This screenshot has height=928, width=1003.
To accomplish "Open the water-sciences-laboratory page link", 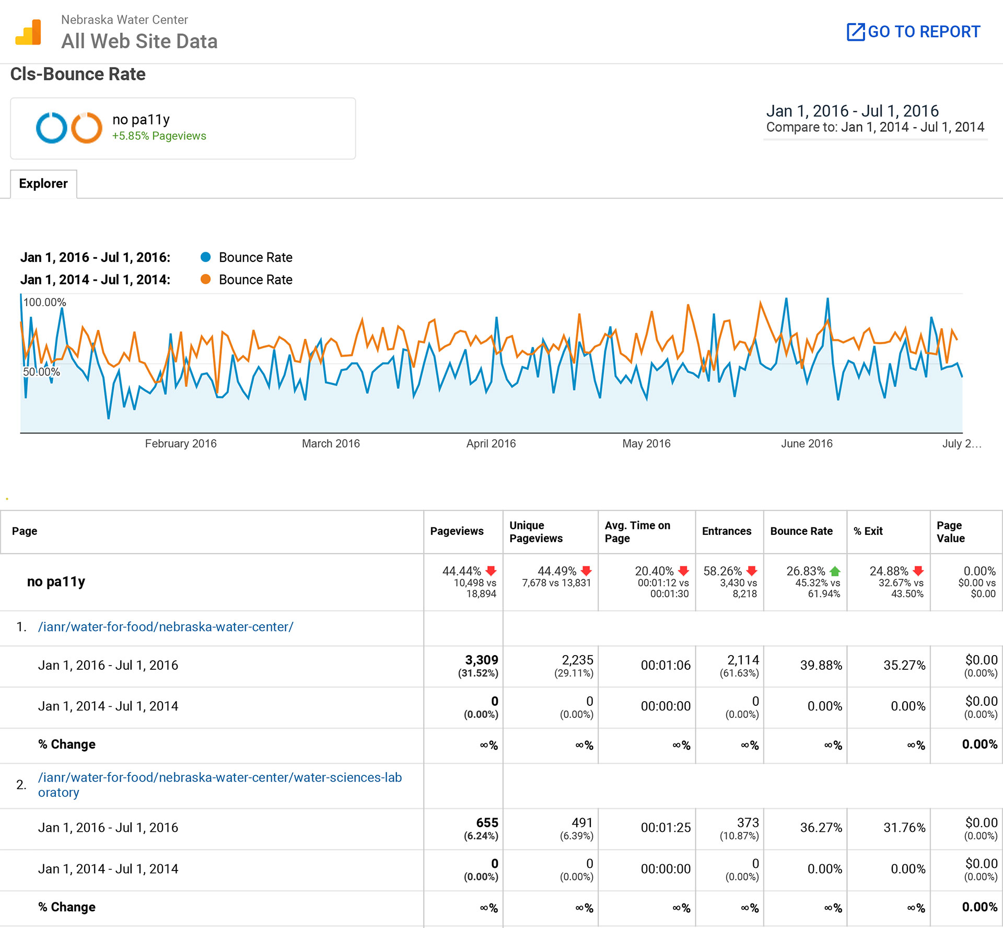I will point(220,785).
